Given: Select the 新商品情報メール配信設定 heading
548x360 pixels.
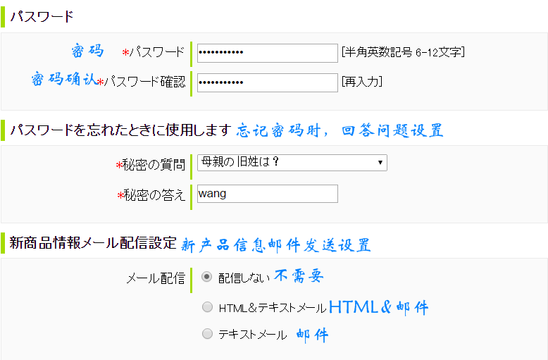Looking at the screenshot, I should tap(92, 244).
